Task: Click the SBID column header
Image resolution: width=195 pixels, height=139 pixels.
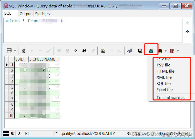Action: click(x=22, y=59)
